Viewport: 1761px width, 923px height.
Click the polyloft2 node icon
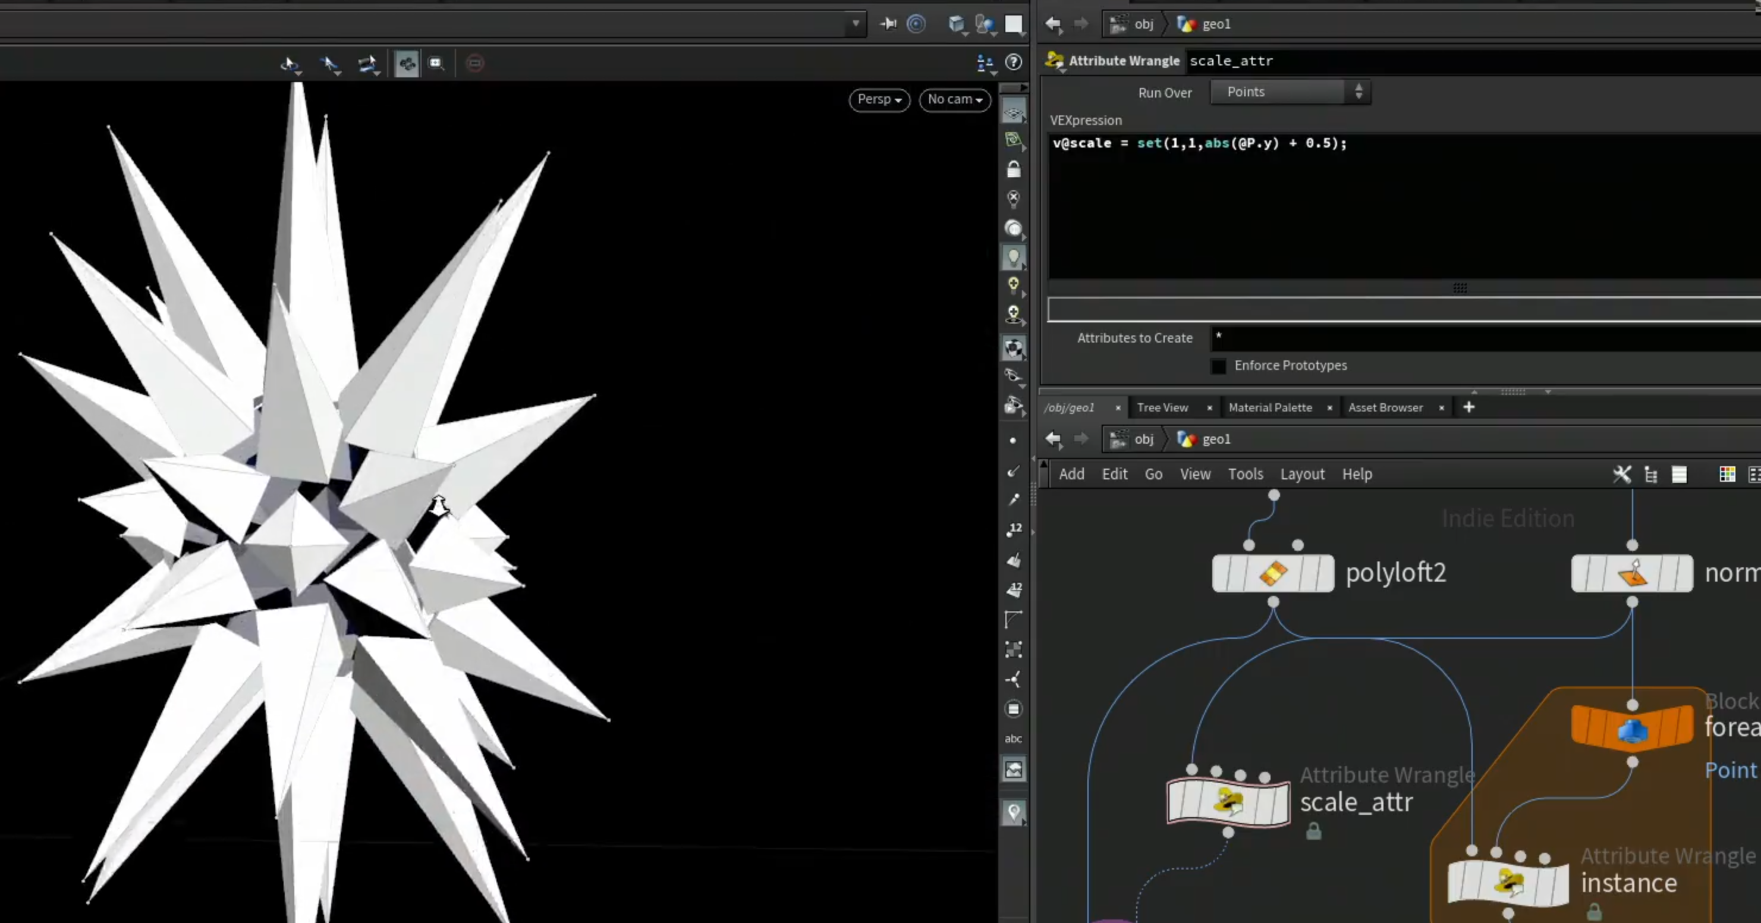[x=1273, y=573]
